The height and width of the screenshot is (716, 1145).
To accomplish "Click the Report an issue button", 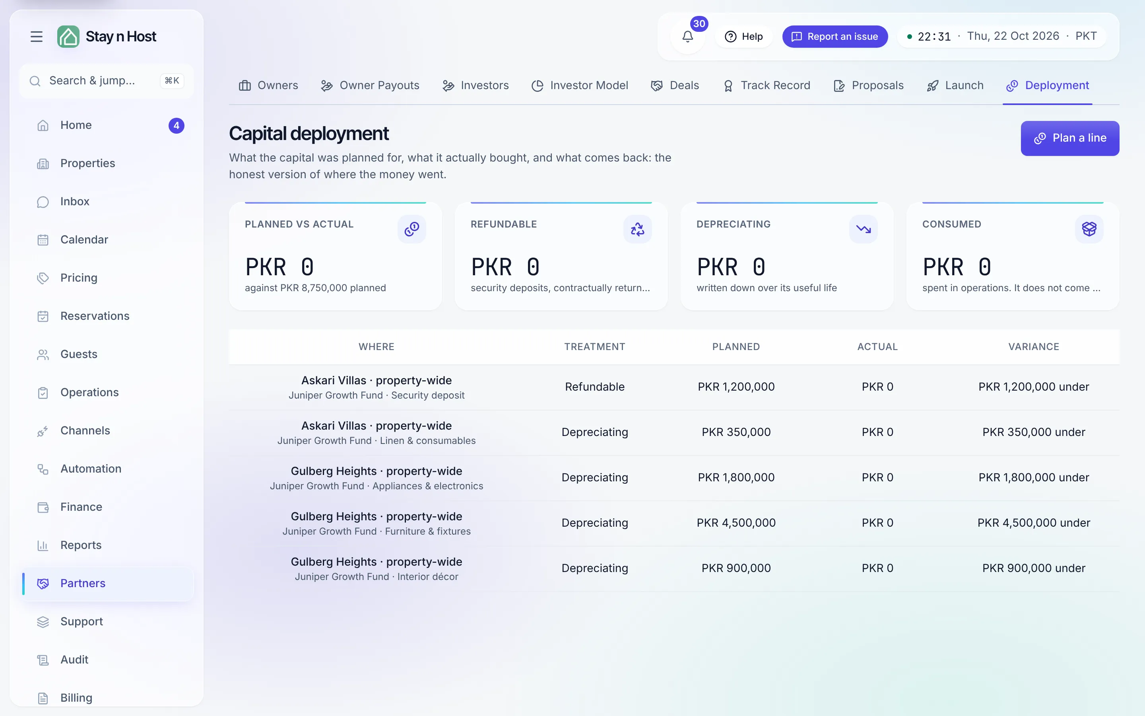I will click(834, 37).
